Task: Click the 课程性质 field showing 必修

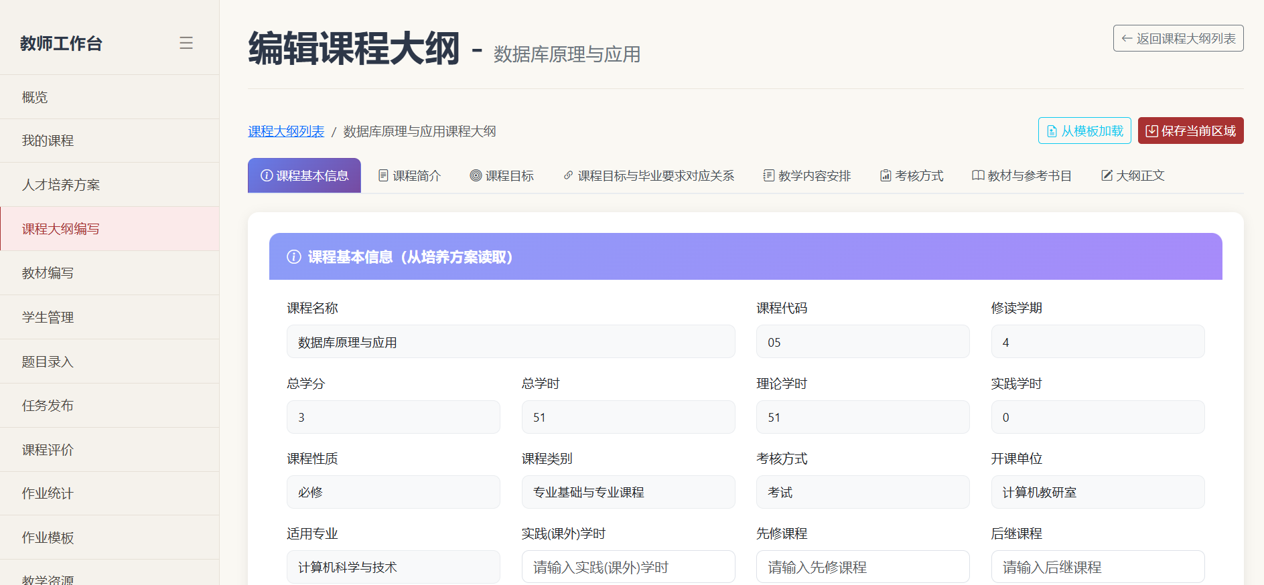Action: [x=393, y=492]
